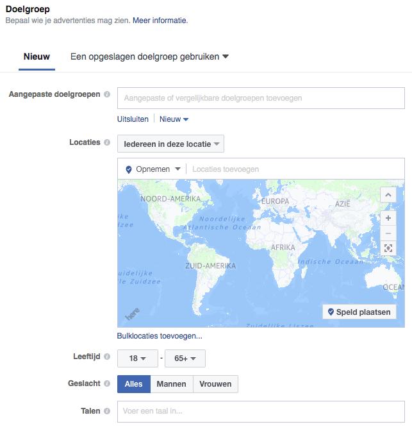Select Vrouwen gender option

pyautogui.click(x=215, y=384)
